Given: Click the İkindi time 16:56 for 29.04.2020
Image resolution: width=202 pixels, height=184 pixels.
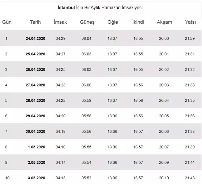Looking at the screenshot, I should click(x=138, y=116).
